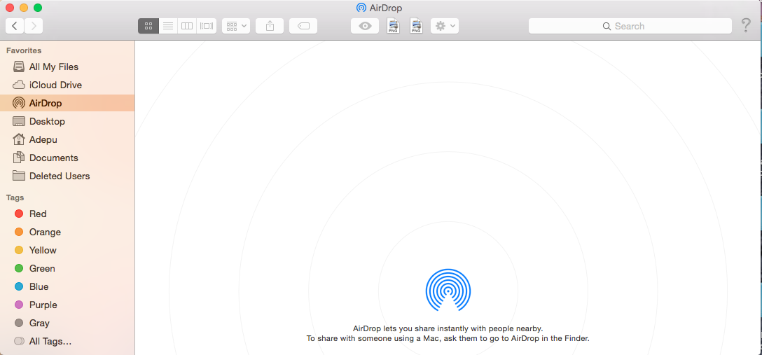Show All Tags in sidebar
The image size is (762, 355).
(67, 342)
